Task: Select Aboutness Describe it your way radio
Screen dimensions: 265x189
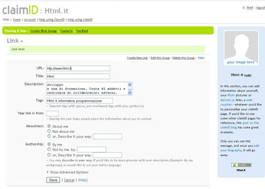Action: tap(49, 136)
